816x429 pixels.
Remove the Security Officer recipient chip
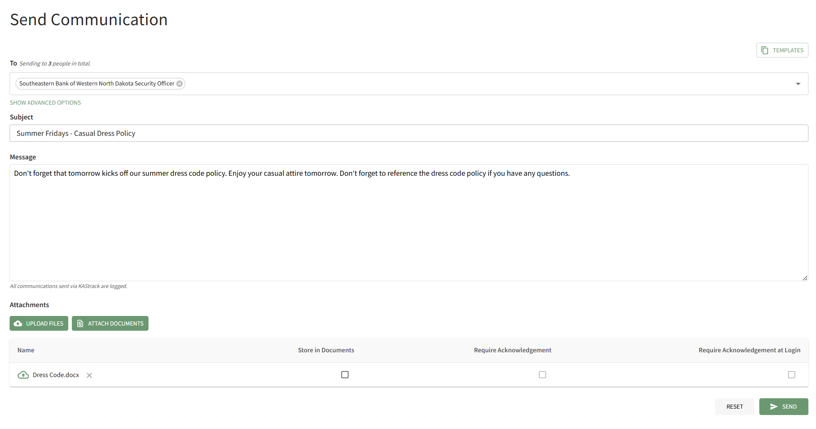coord(180,83)
